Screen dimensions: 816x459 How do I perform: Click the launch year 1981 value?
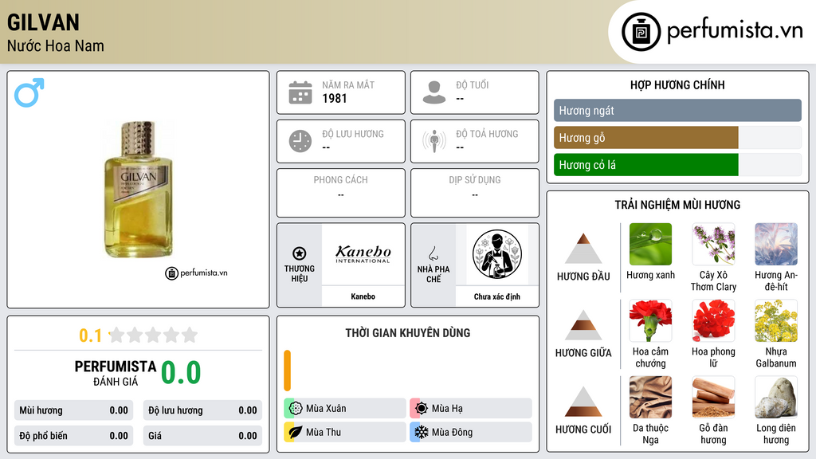coord(335,98)
